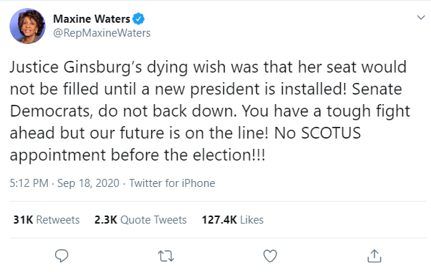Open the share tweet upload icon
431x272 pixels.
tap(374, 256)
